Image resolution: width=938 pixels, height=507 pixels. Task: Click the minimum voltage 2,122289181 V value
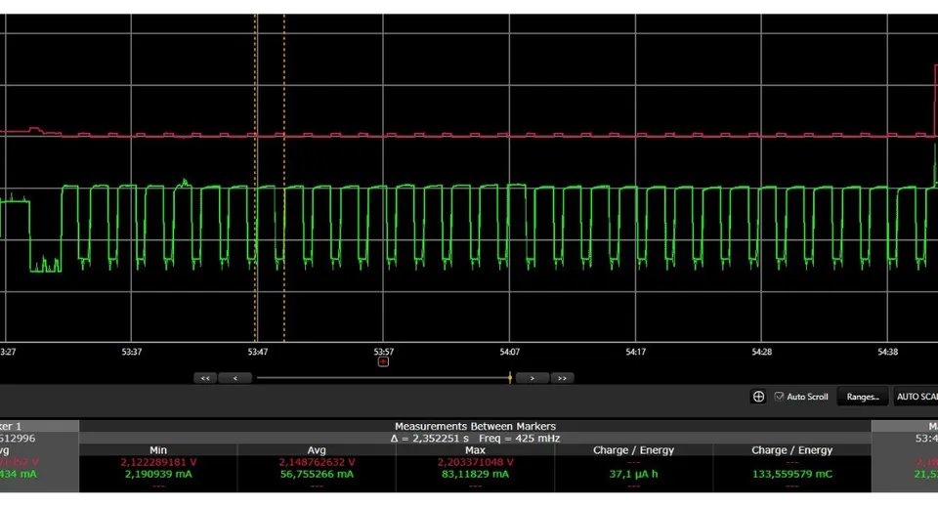pos(158,462)
